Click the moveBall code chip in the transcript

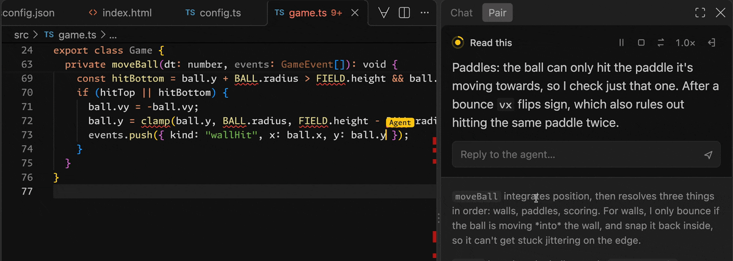click(x=477, y=196)
